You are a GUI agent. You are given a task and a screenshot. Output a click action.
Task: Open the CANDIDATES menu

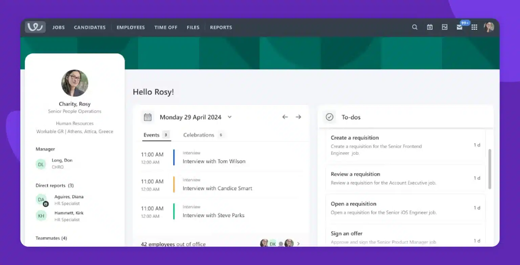pos(90,27)
